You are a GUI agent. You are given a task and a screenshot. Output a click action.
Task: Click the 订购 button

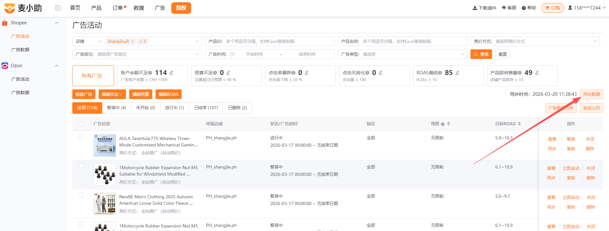553,8
